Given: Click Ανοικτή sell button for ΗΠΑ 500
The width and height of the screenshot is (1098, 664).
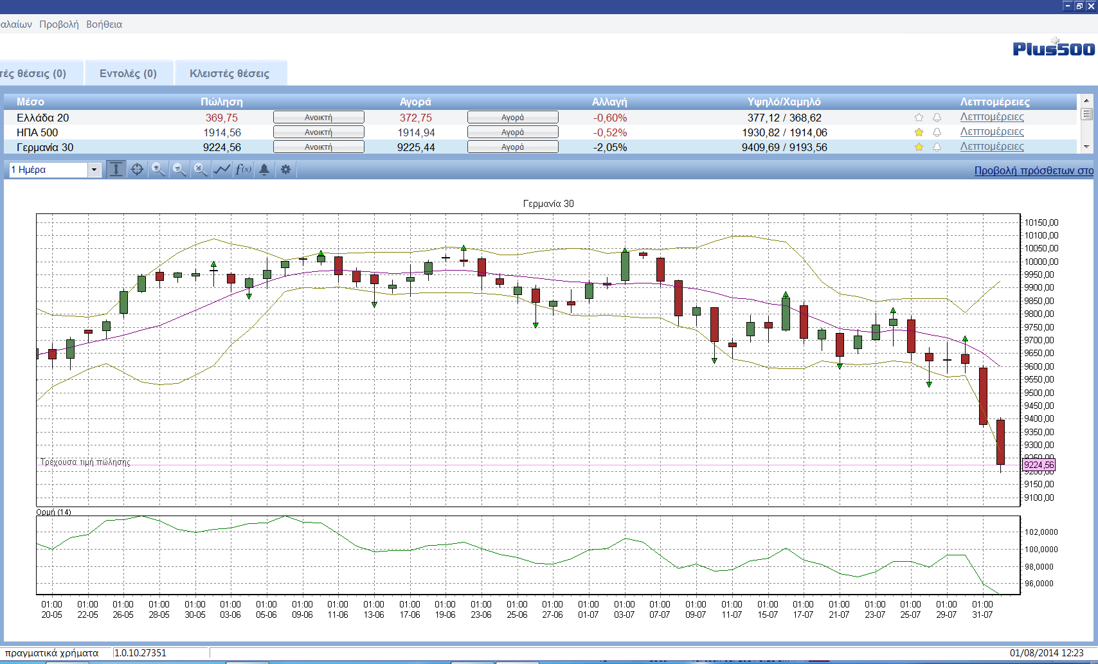Looking at the screenshot, I should (x=319, y=132).
